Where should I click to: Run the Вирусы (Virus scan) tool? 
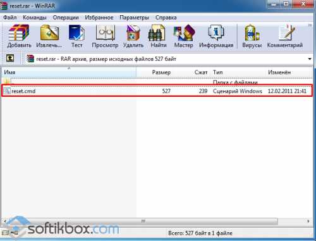tap(252, 36)
